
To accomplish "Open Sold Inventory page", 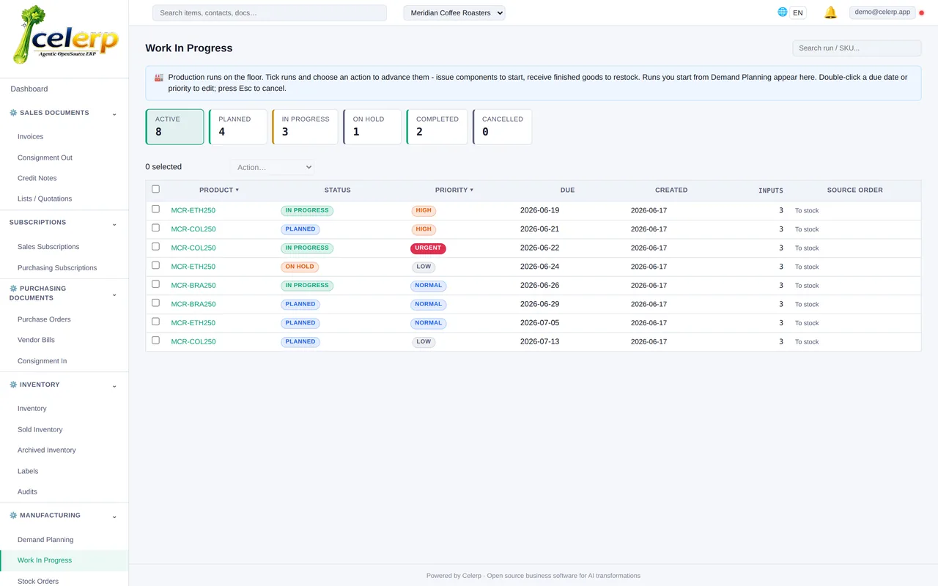I will click(x=40, y=430).
